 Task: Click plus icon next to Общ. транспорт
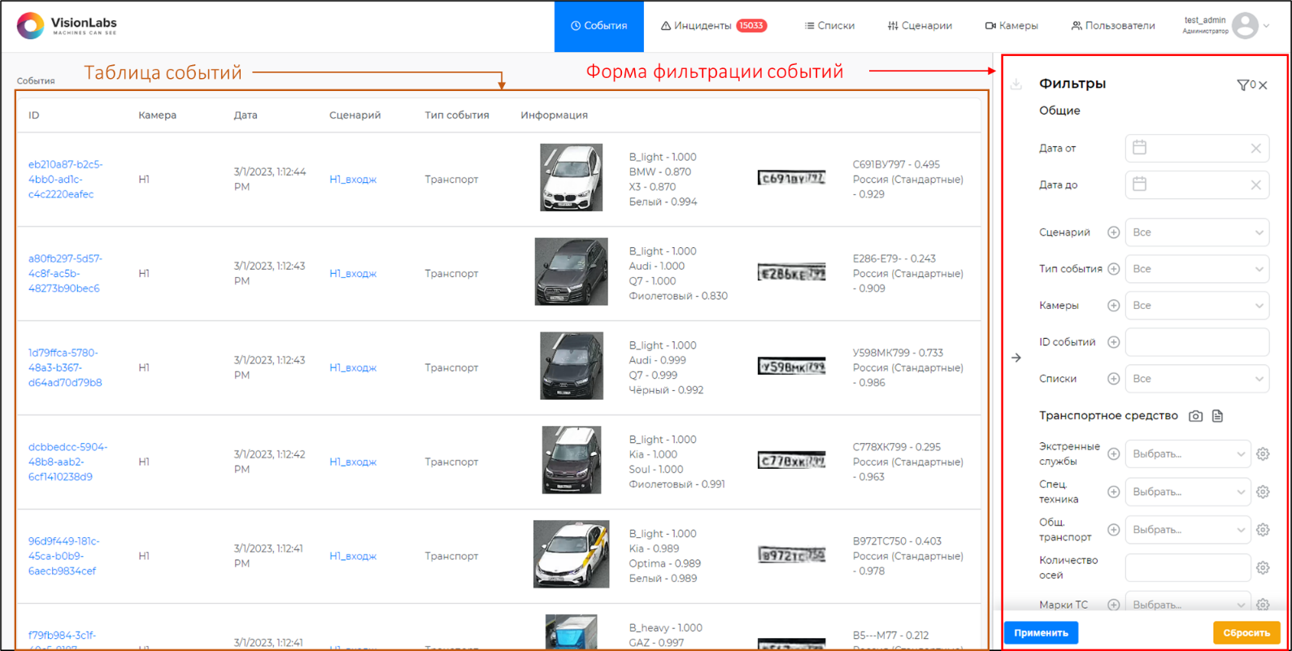click(1114, 530)
